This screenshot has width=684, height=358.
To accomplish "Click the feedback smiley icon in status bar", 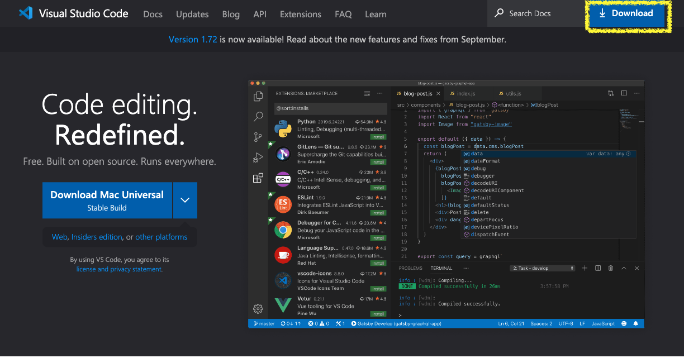I will [x=624, y=324].
